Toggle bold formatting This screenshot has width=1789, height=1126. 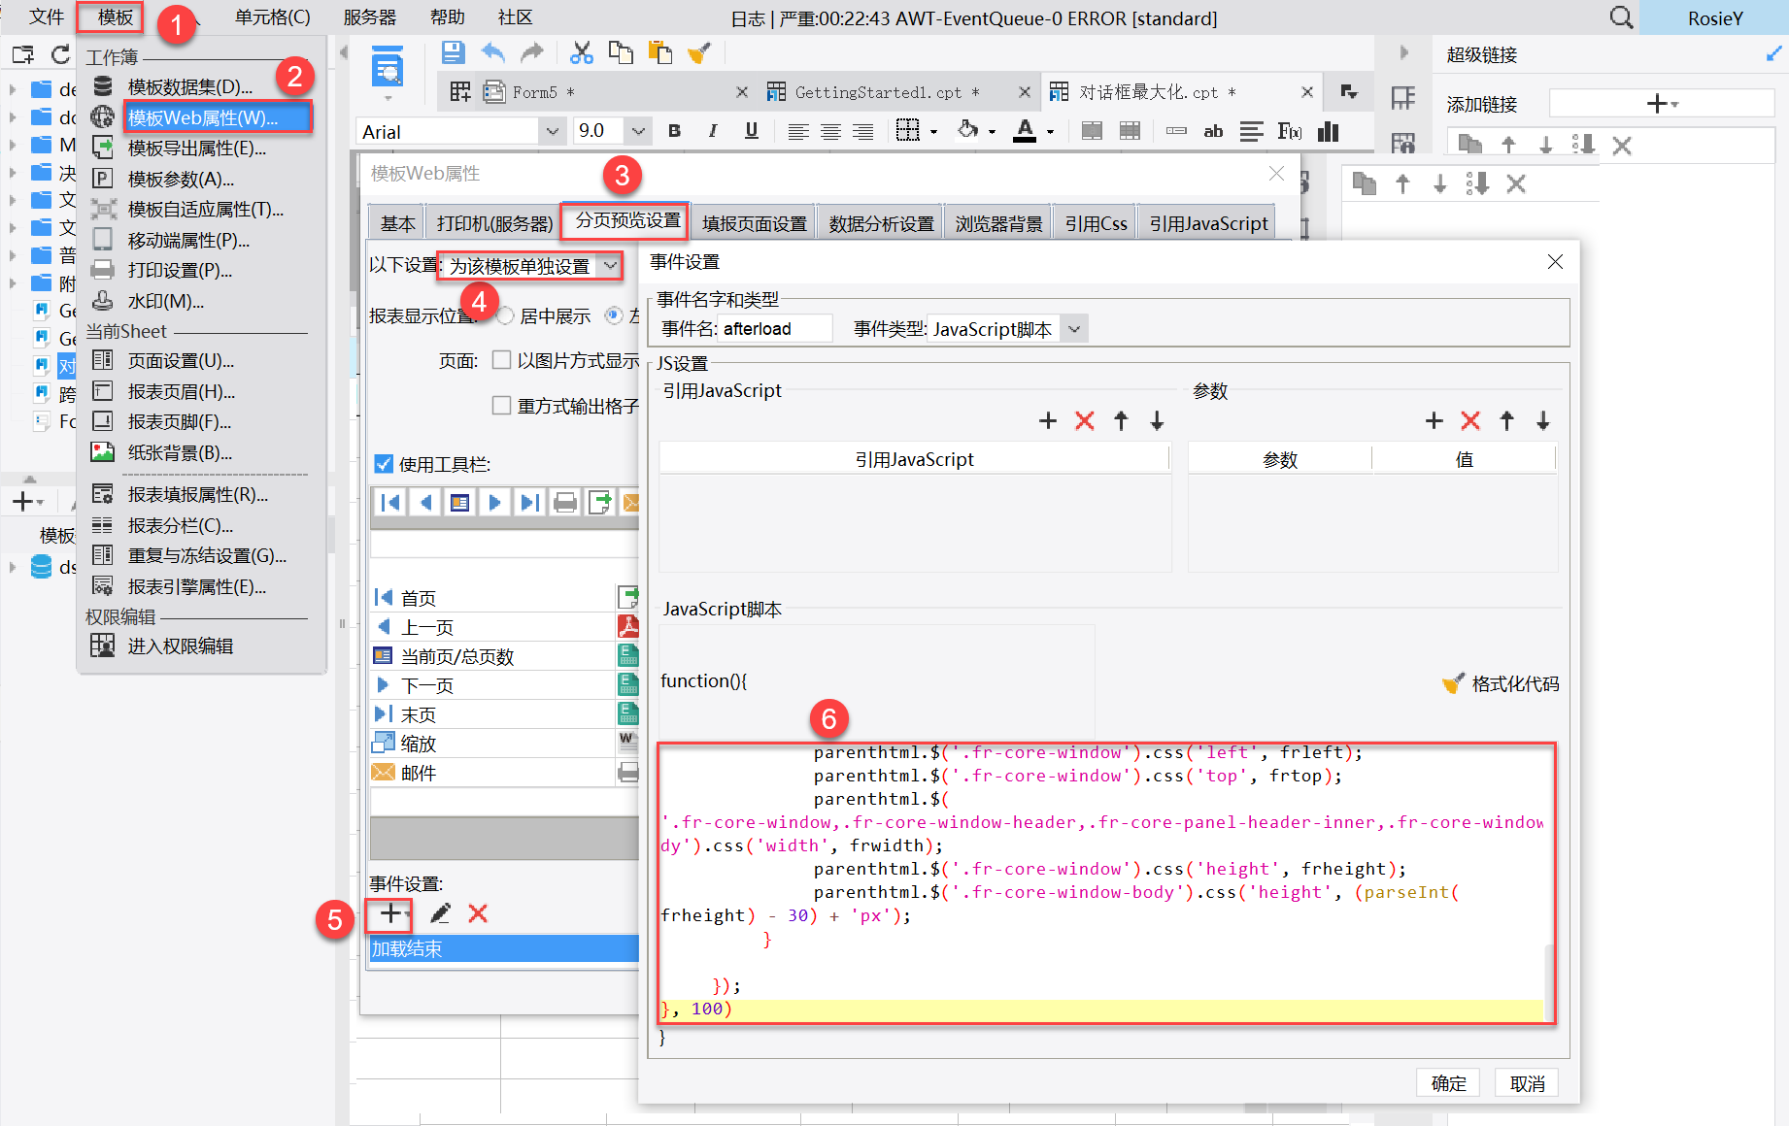coord(673,130)
